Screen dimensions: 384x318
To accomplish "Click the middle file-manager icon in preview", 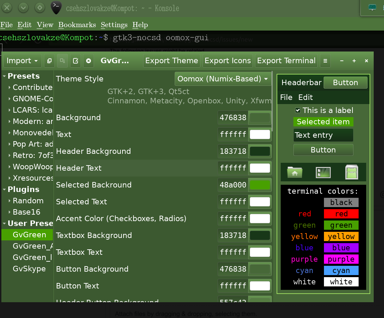I will coord(323,172).
